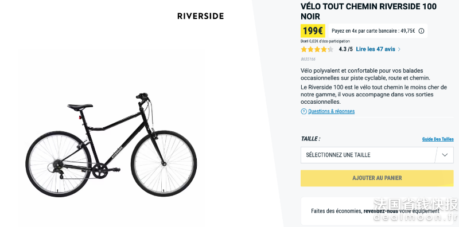Click the yellow 199€ price tag
The height and width of the screenshot is (227, 459).
(313, 31)
